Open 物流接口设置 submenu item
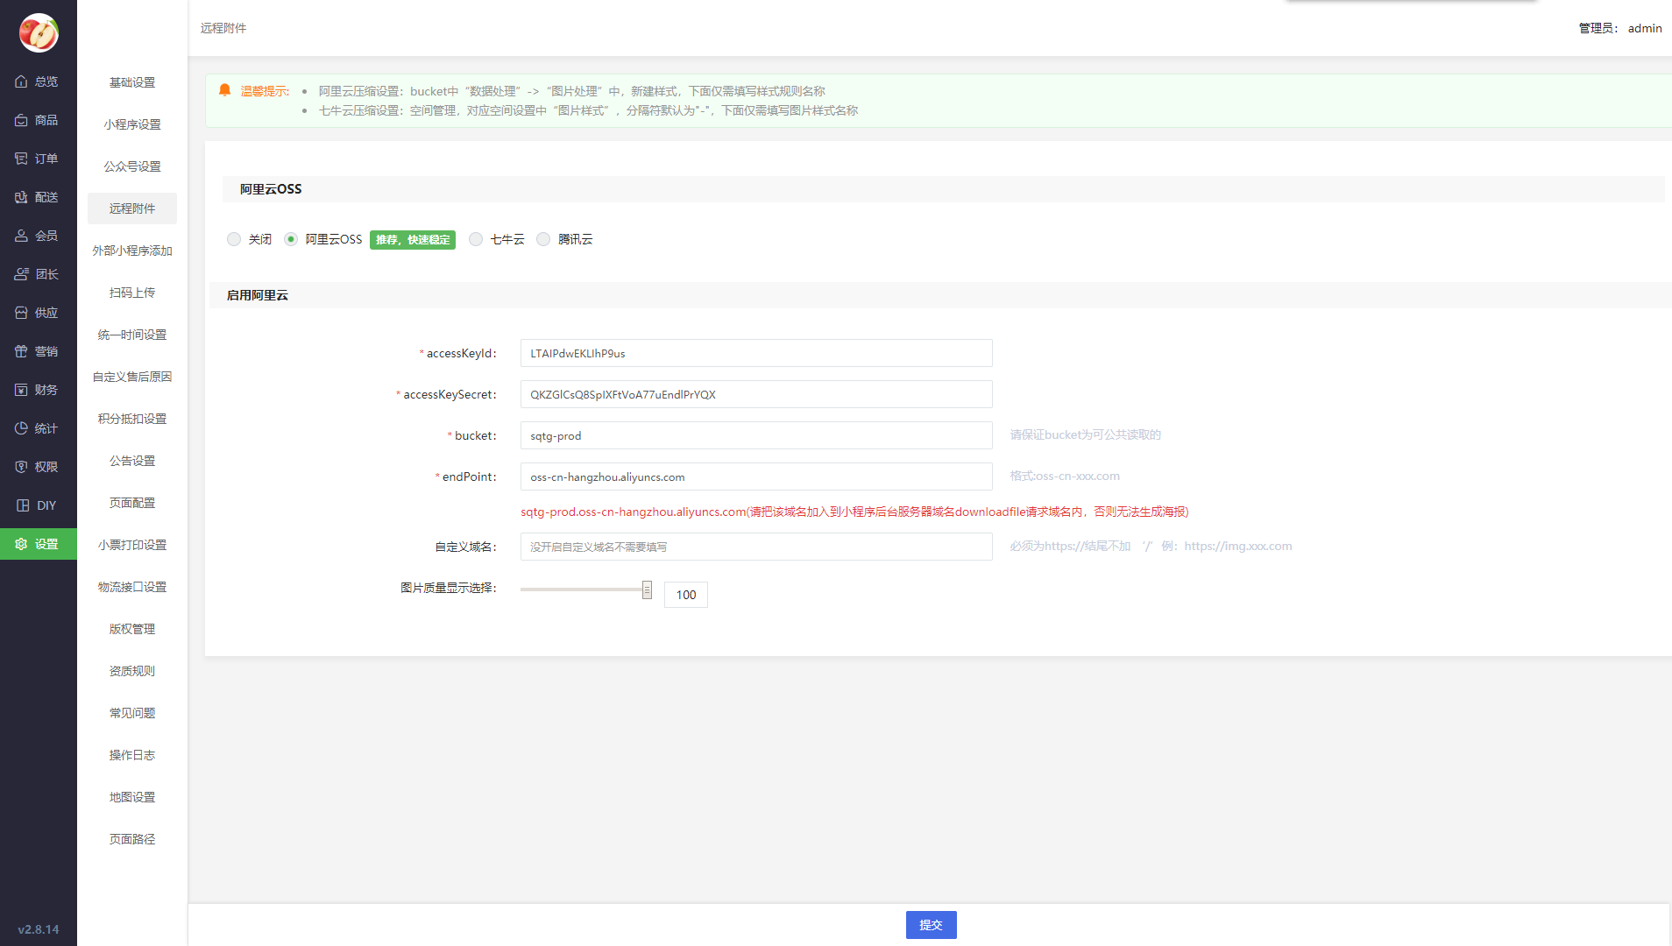The width and height of the screenshot is (1672, 946). pyautogui.click(x=132, y=587)
